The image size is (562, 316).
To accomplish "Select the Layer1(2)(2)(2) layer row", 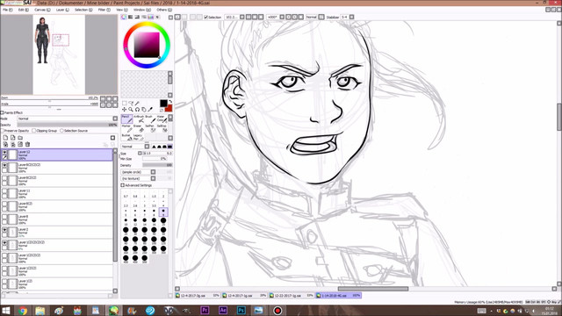I will tap(56, 258).
